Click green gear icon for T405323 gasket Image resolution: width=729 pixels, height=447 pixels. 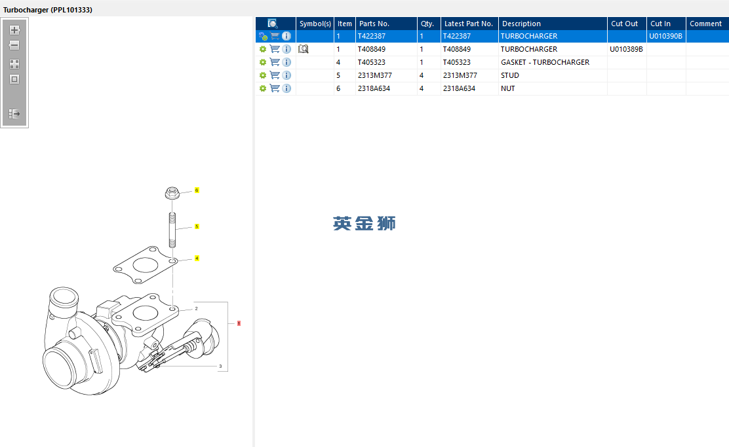point(263,62)
